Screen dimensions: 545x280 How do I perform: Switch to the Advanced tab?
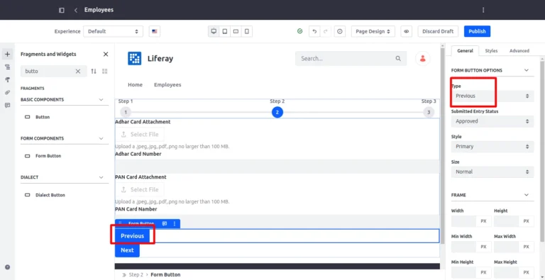[x=519, y=51]
